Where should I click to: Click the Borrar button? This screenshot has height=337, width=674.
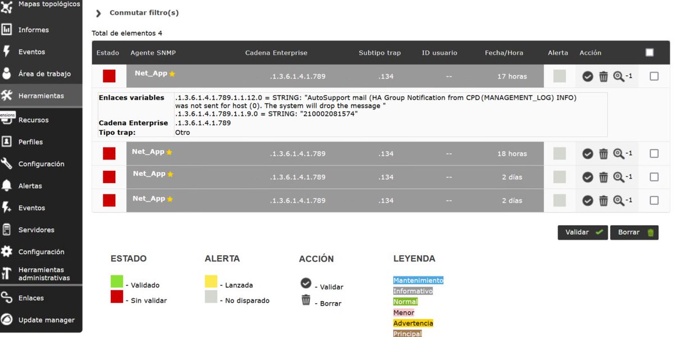click(x=634, y=232)
